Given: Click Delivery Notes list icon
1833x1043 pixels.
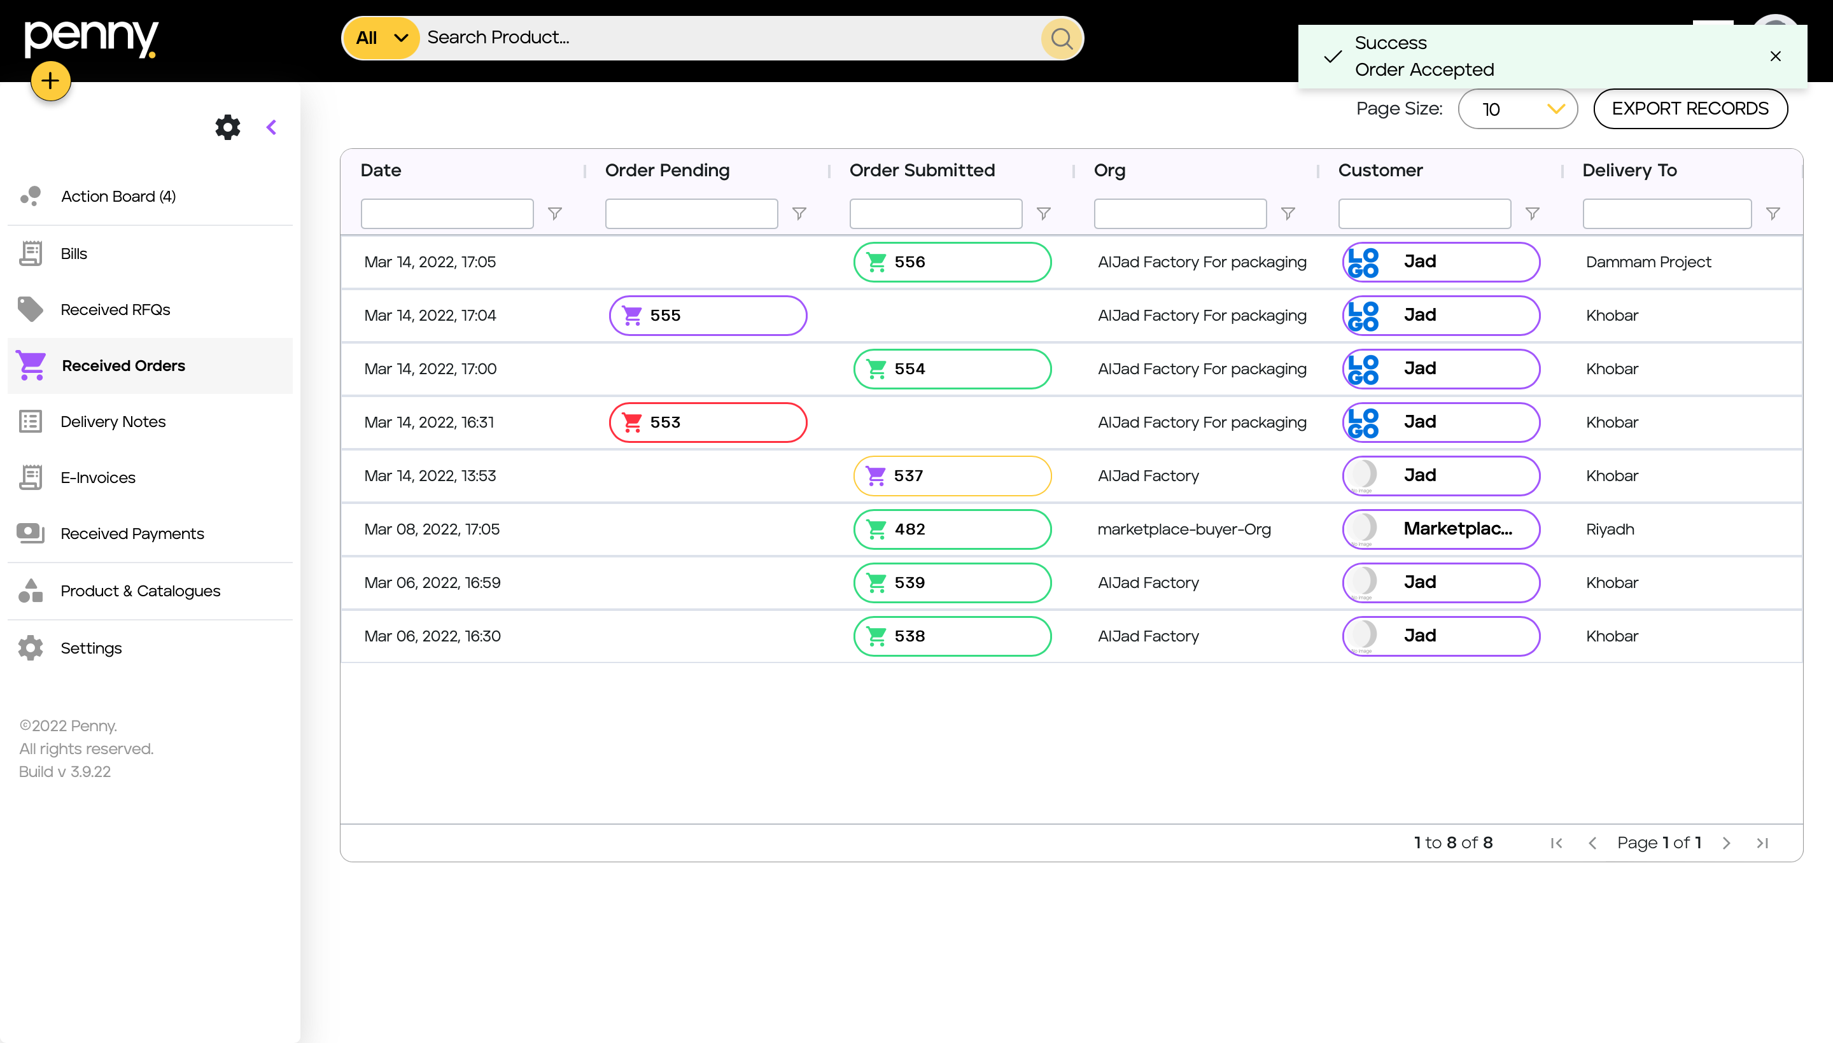Looking at the screenshot, I should tap(31, 422).
